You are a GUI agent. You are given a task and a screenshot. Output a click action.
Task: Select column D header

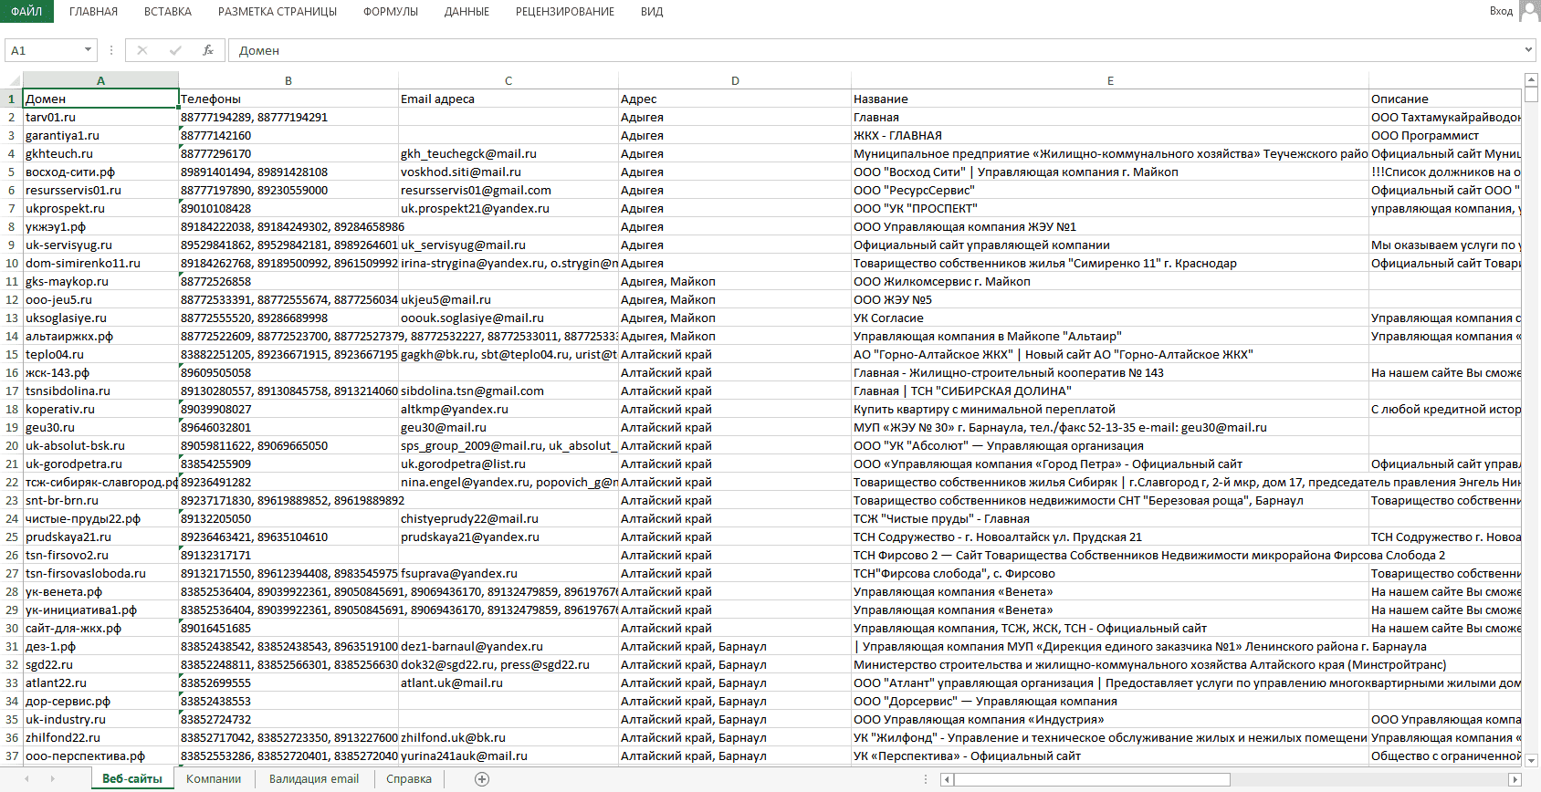[735, 80]
